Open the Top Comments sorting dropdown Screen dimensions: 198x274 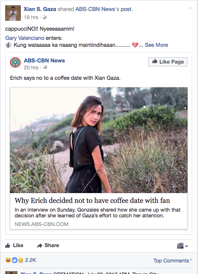(173, 261)
